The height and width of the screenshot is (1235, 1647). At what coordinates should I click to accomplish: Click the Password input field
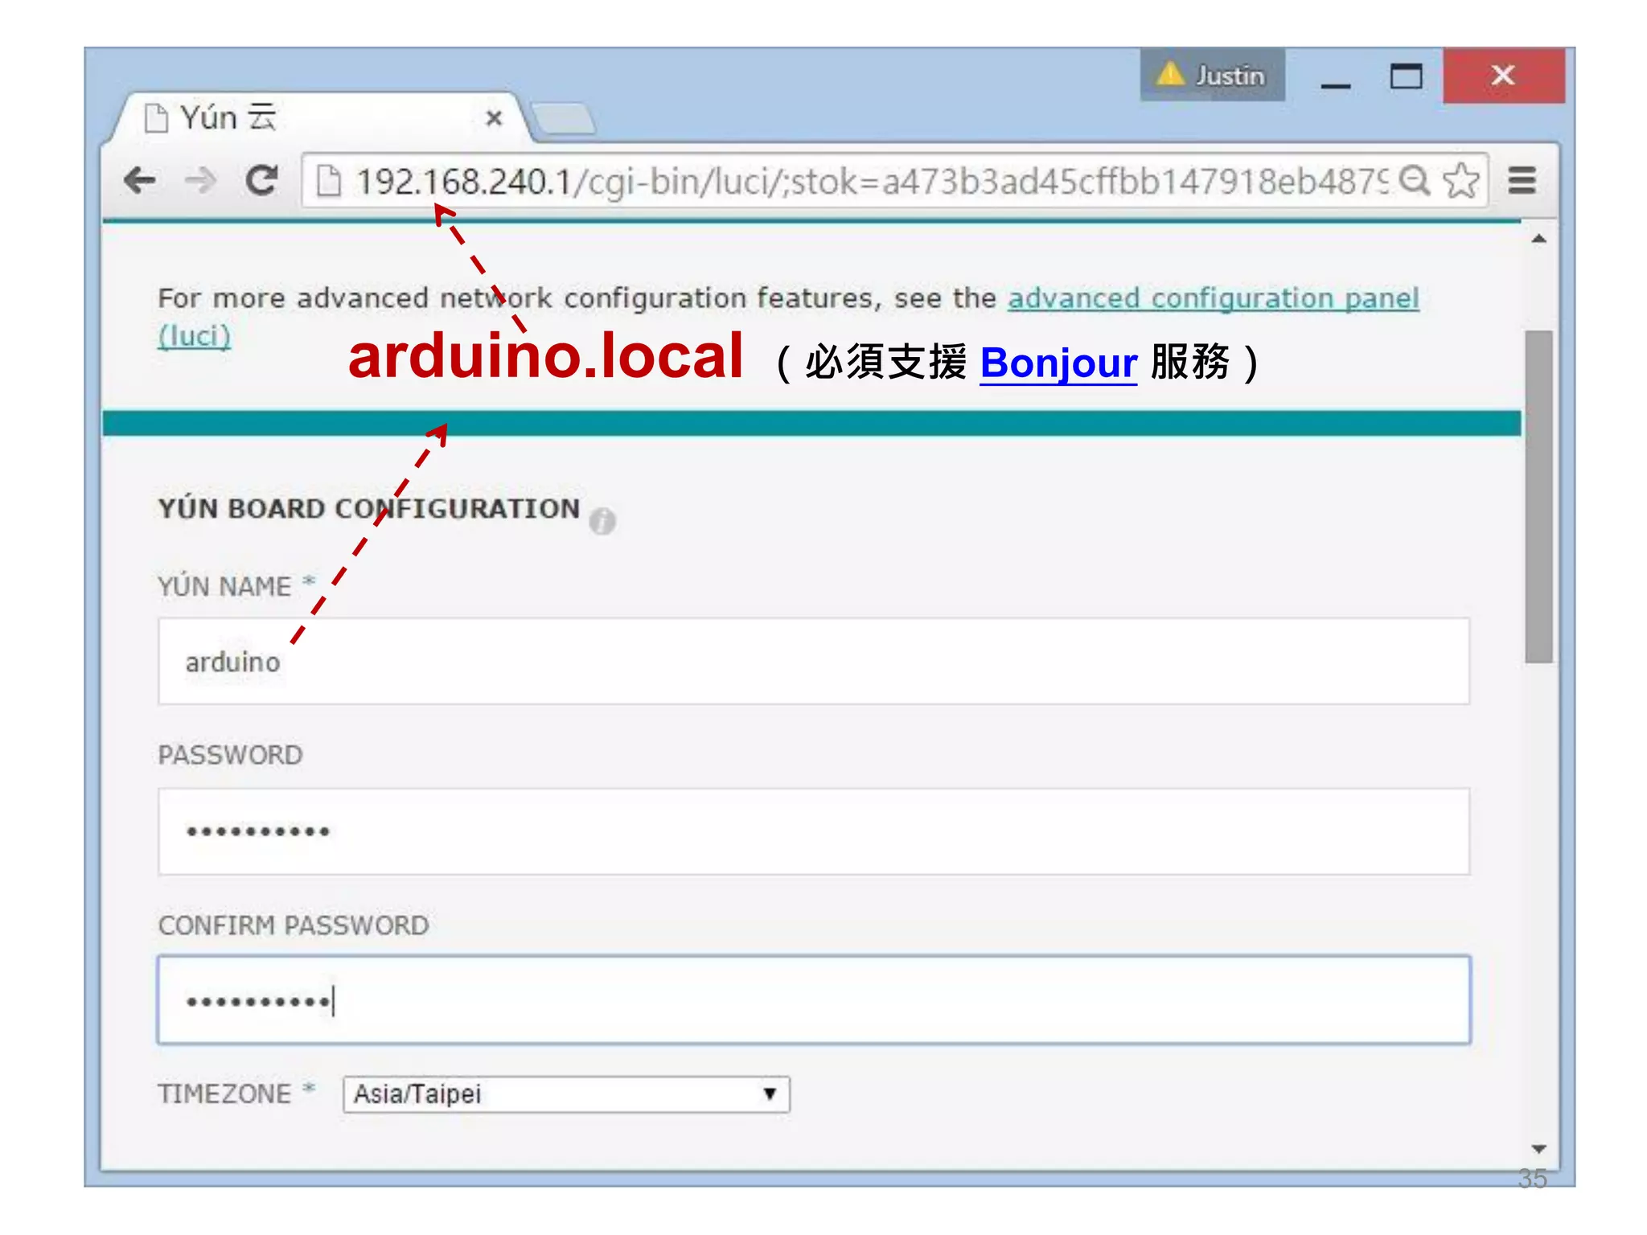tap(814, 831)
